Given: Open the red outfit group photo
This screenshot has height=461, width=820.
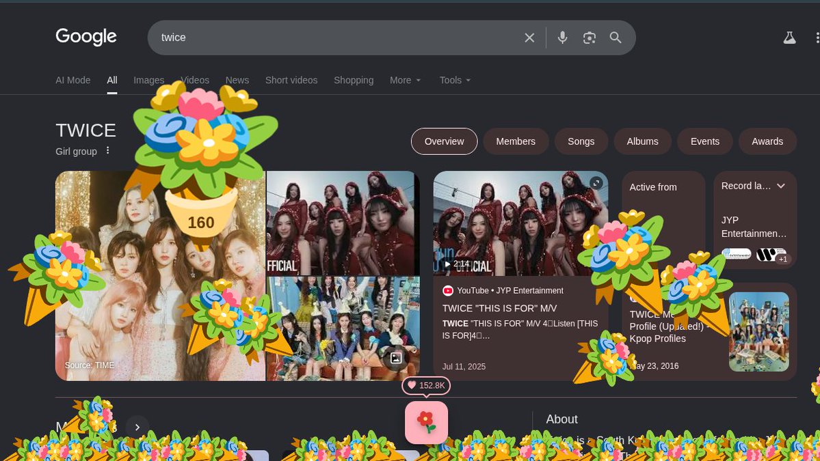Looking at the screenshot, I should 343,223.
